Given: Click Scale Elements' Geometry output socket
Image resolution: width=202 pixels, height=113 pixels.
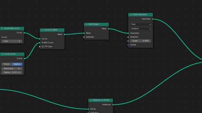Looking at the screenshot, I should point(153,19).
